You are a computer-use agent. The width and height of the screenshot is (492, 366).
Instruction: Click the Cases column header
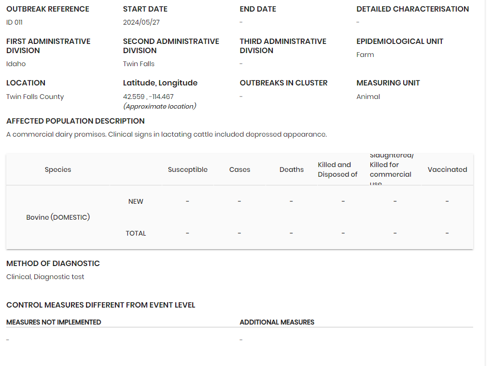(240, 169)
